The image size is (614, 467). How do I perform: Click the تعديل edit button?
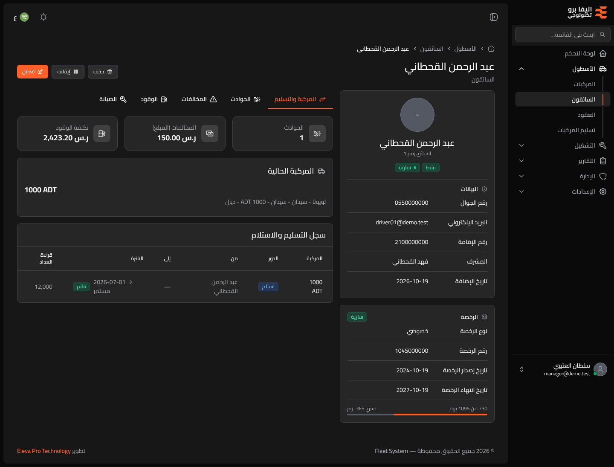[32, 72]
